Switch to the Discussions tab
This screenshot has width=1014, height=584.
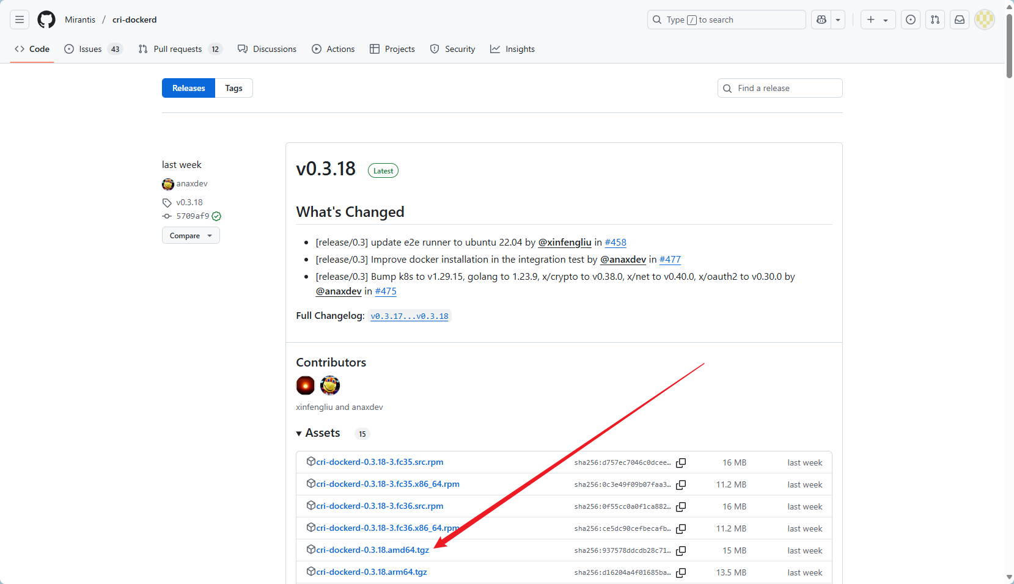[x=267, y=49]
